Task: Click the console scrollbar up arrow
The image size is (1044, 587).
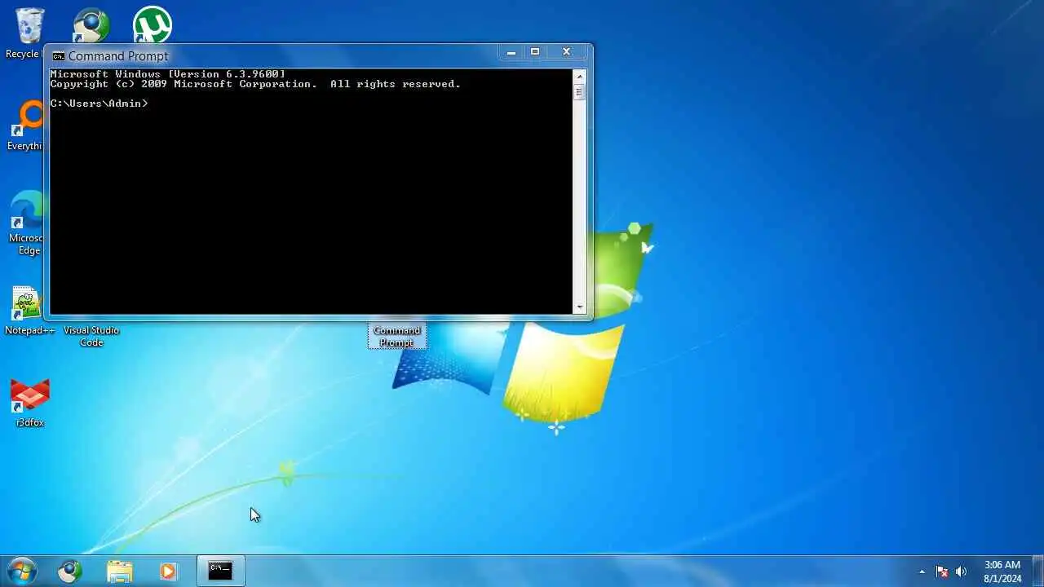Action: [580, 76]
